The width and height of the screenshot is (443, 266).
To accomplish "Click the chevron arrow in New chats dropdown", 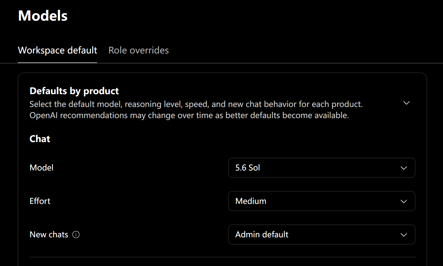I will tap(404, 235).
